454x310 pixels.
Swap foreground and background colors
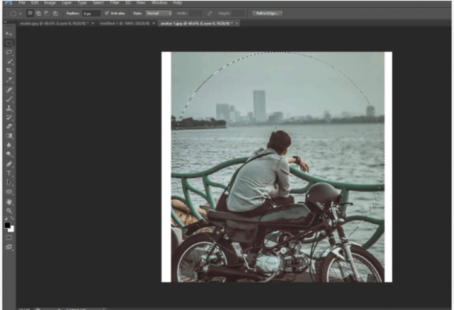tap(12, 218)
